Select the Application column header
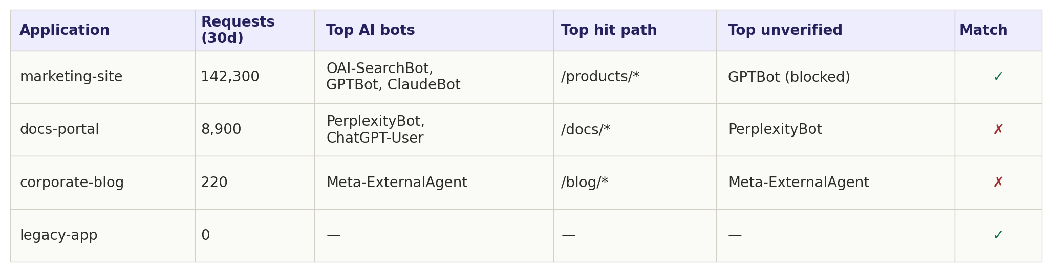1052x272 pixels. [x=65, y=30]
